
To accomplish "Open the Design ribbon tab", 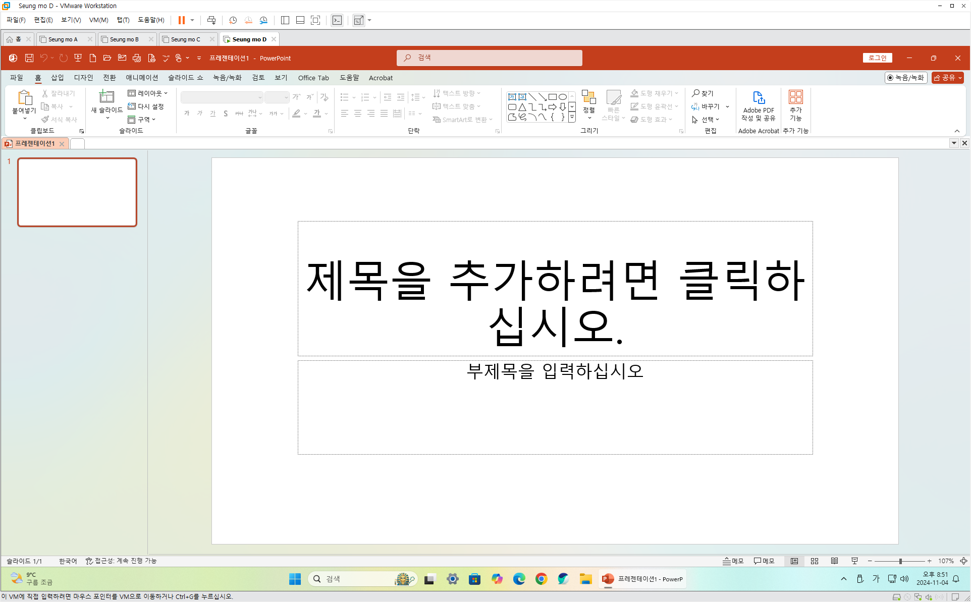I will tap(83, 78).
